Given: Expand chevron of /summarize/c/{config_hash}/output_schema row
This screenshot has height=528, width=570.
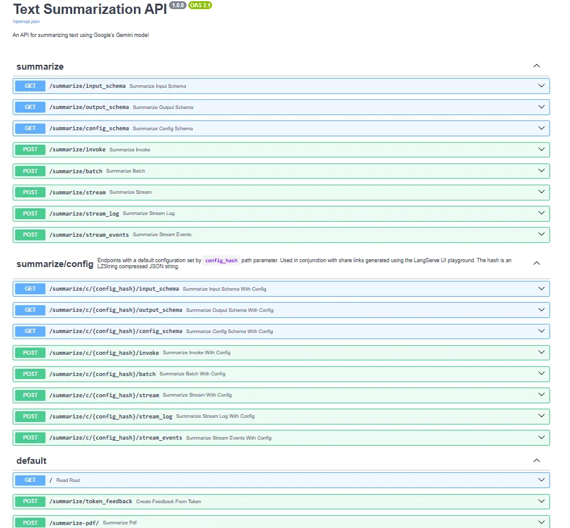Looking at the screenshot, I should (542, 309).
